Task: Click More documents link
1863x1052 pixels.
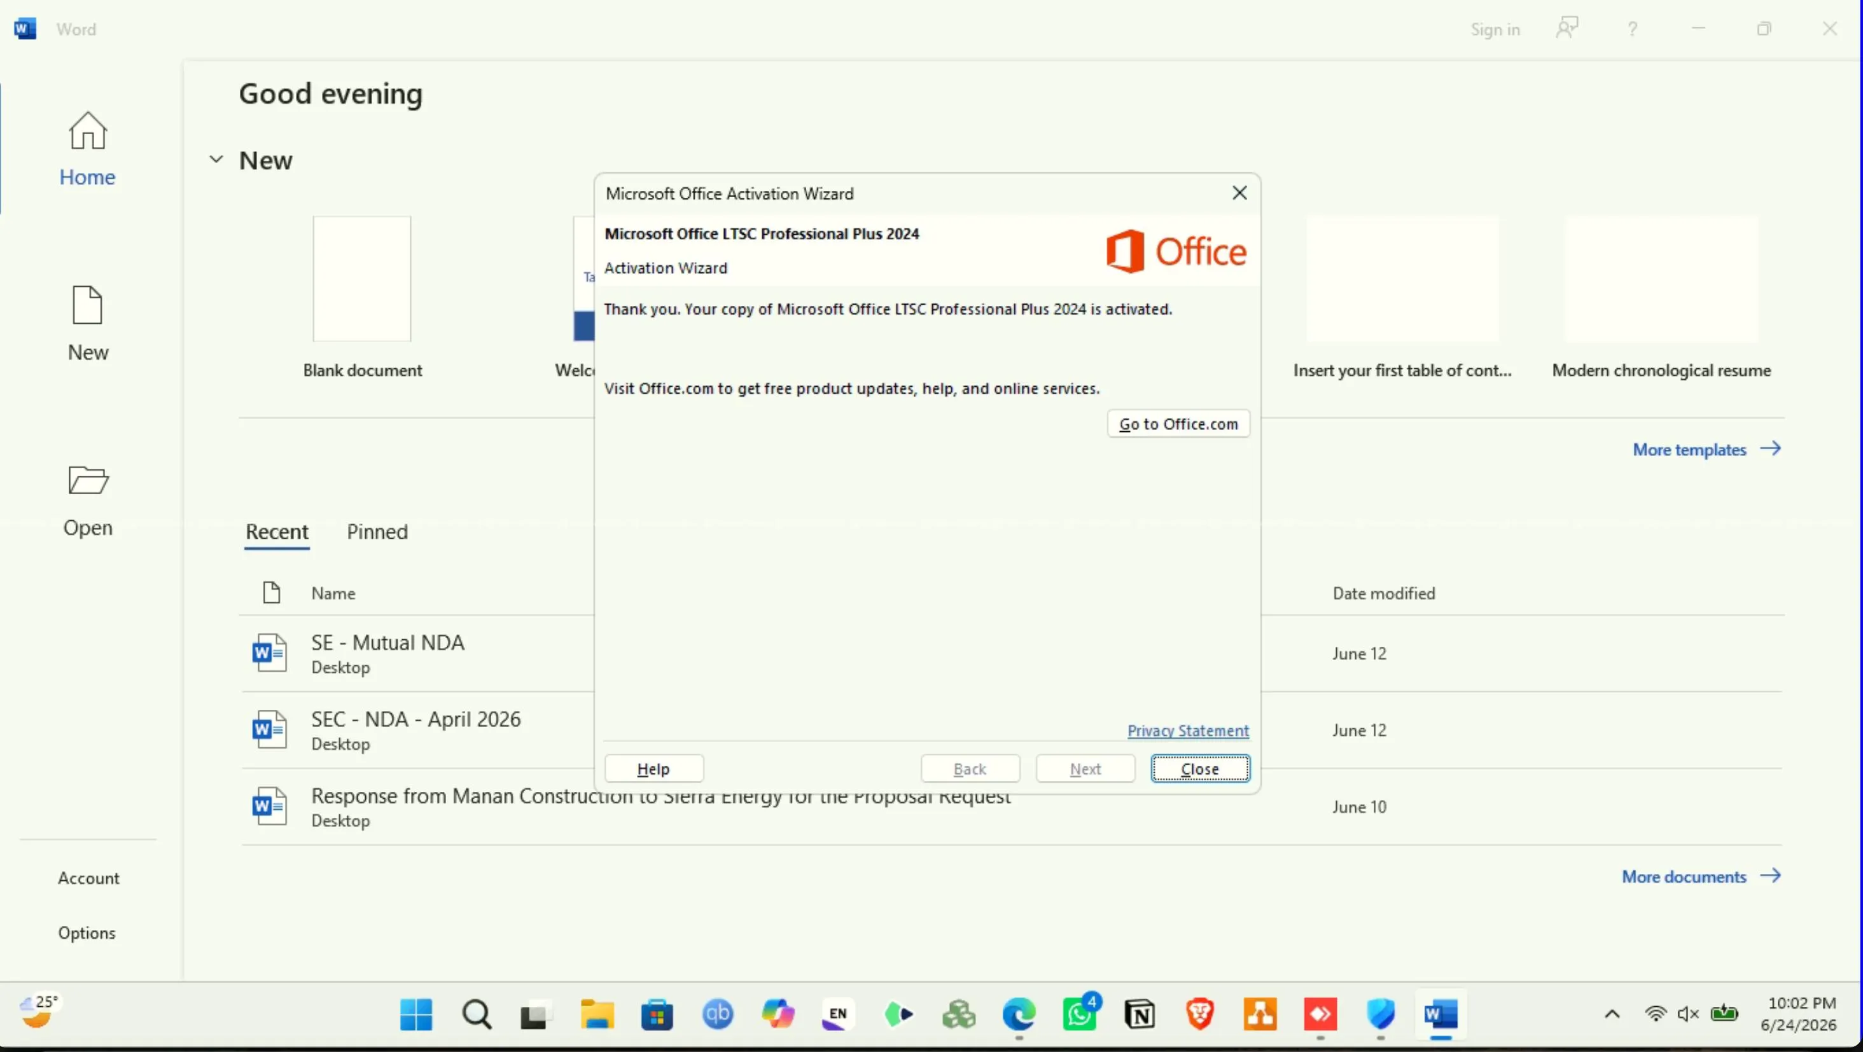Action: tap(1701, 876)
